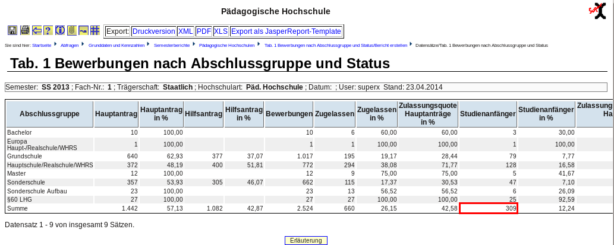This screenshot has height=245, width=614.
Task: Select the Sonderschule Aufbau row label
Action: click(x=36, y=192)
